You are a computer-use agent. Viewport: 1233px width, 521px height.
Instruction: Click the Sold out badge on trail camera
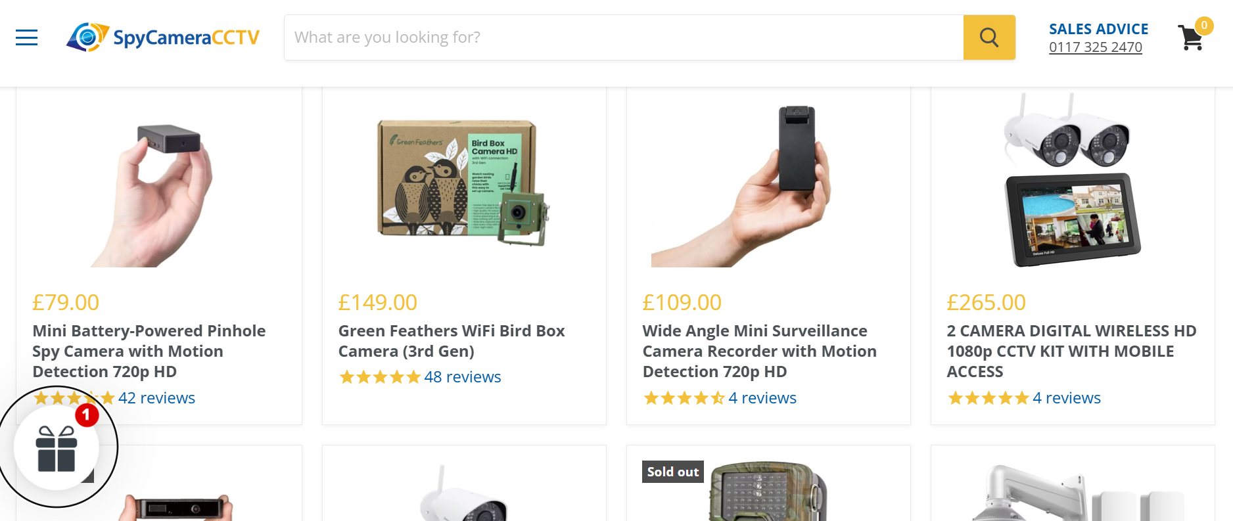[672, 472]
